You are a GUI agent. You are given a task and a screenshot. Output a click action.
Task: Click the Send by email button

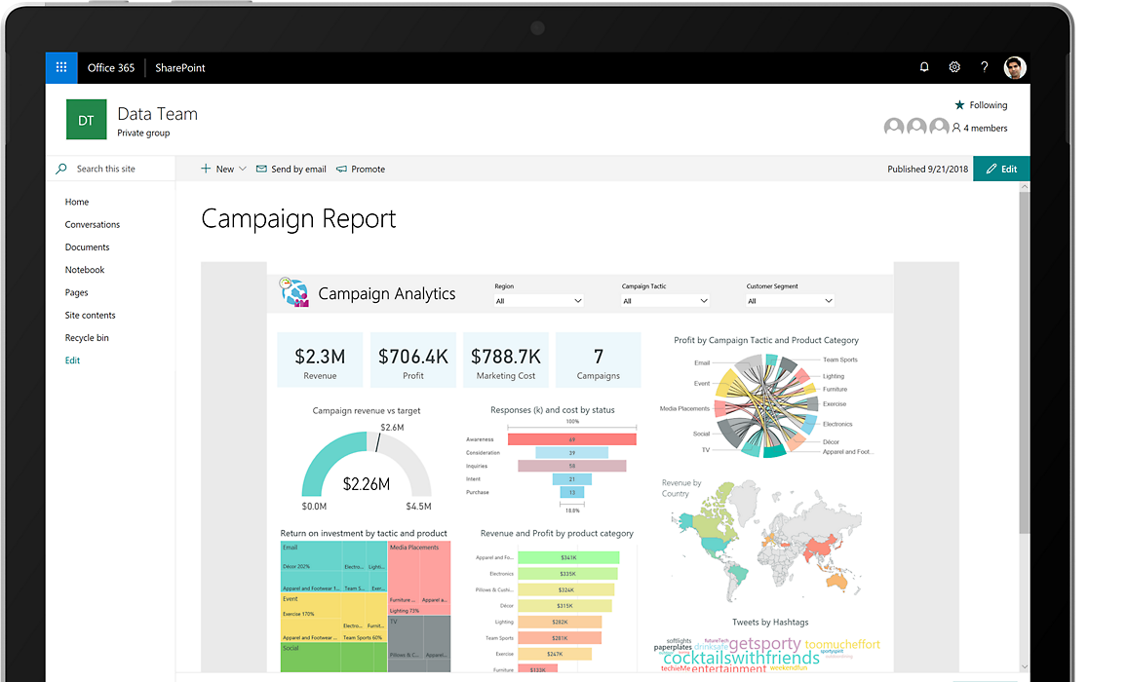click(291, 169)
